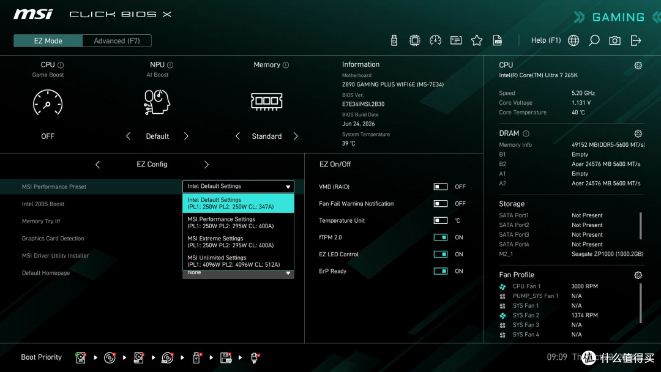Viewport: 661px width, 372px height.
Task: Switch to Advanced (F7) tab
Action: pyautogui.click(x=117, y=41)
